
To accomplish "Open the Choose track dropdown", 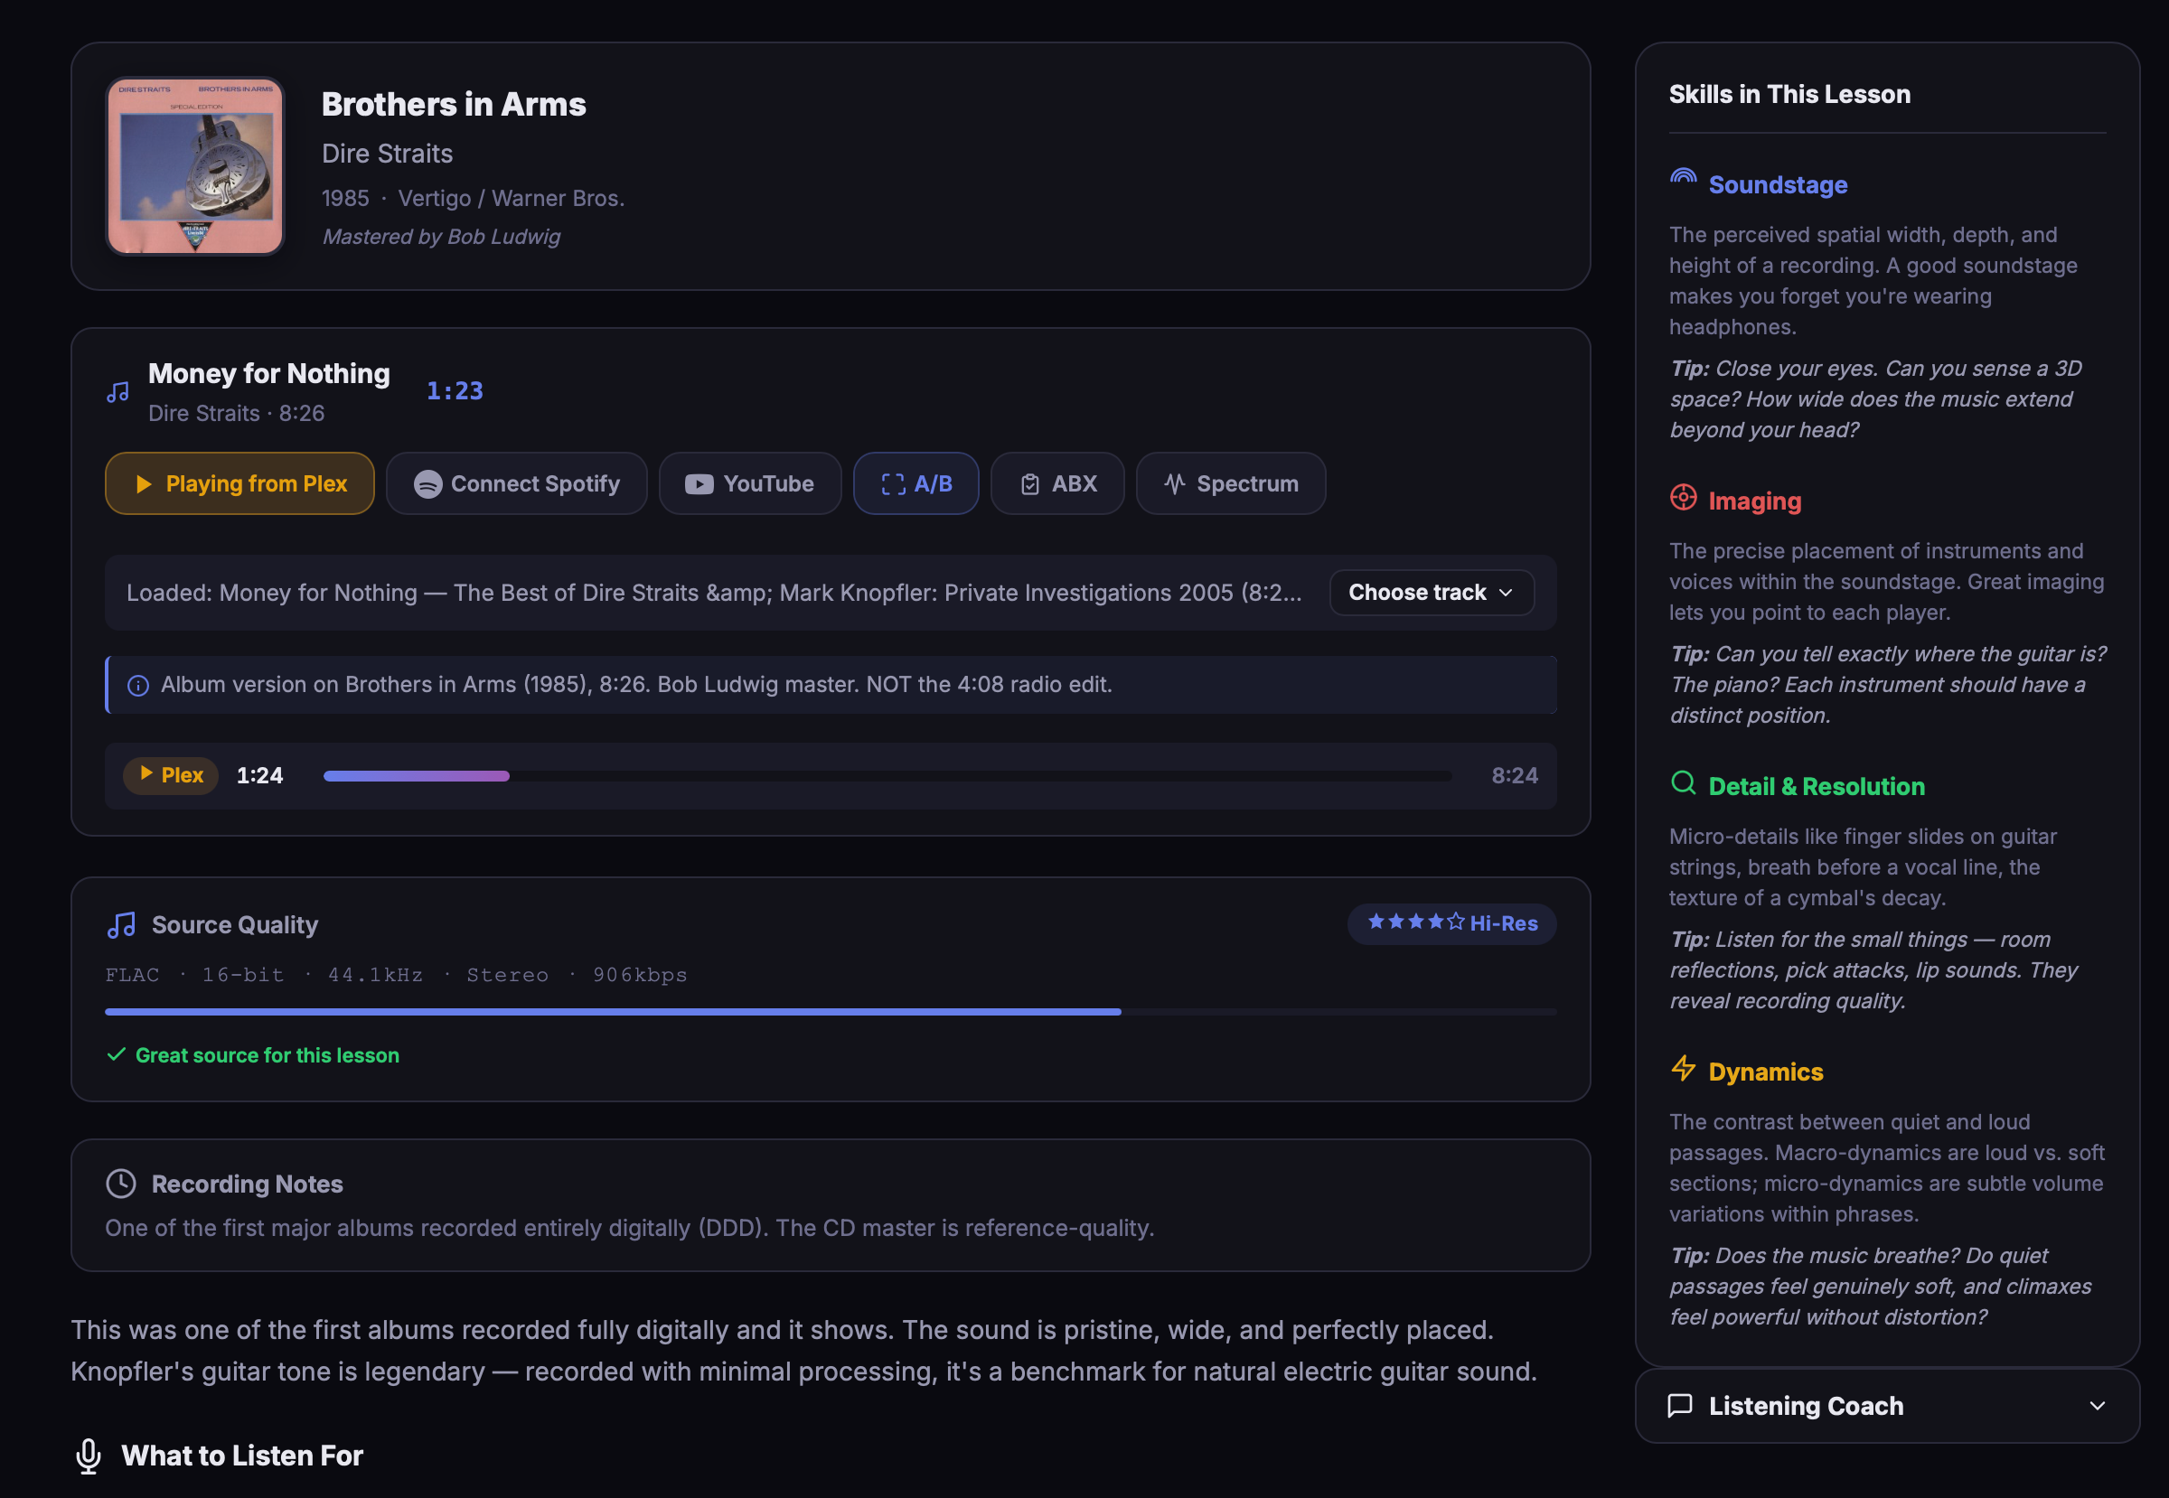I will [1432, 594].
